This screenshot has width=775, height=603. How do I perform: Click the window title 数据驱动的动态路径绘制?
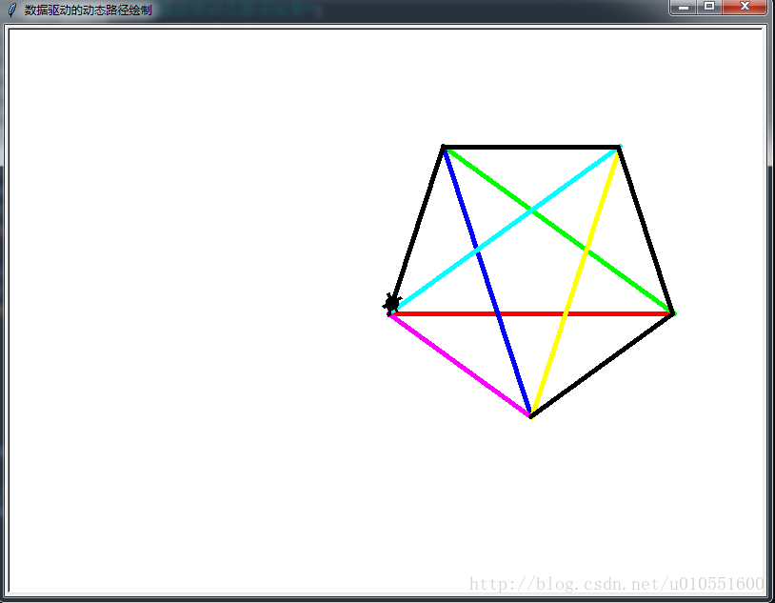point(88,10)
